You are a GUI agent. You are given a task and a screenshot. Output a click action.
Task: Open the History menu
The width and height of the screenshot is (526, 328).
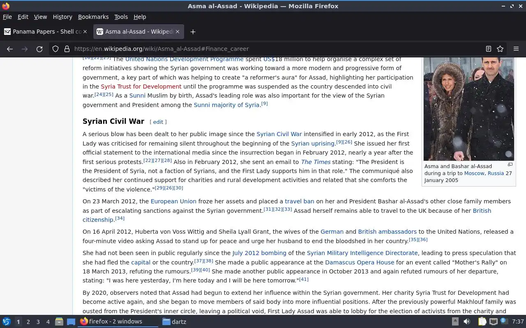click(x=62, y=17)
